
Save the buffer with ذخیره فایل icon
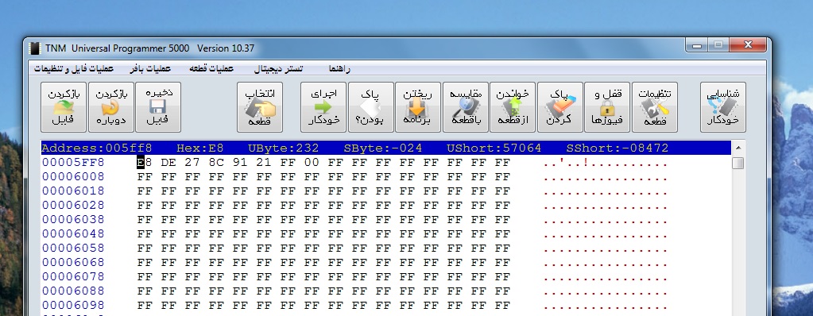coord(157,107)
